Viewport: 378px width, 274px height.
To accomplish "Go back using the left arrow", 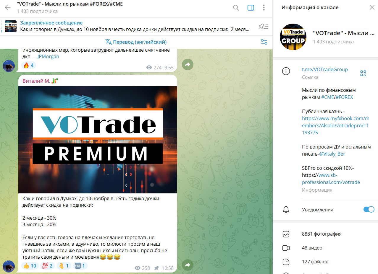I will 8,7.
